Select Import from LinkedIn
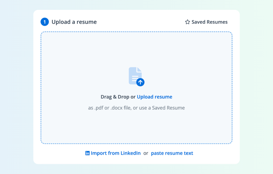This screenshot has width=273, height=174. (x=113, y=153)
